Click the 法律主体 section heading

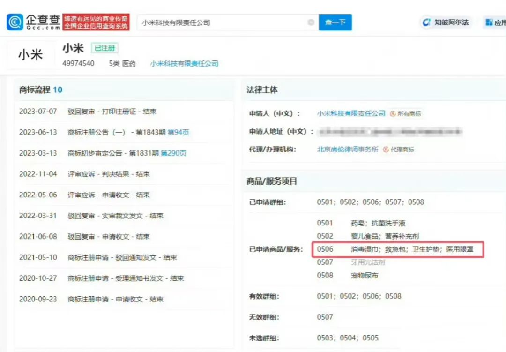[262, 90]
